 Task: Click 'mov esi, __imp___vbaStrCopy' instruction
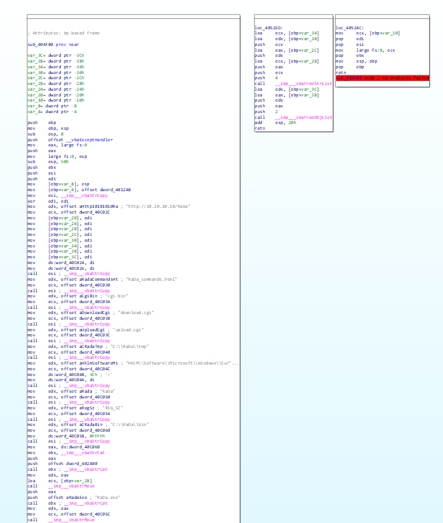point(68,195)
